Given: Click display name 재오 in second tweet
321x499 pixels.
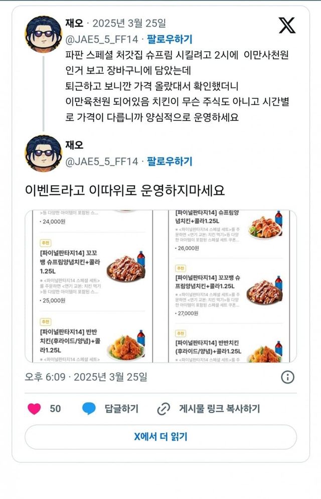Looking at the screenshot, I should click(74, 145).
